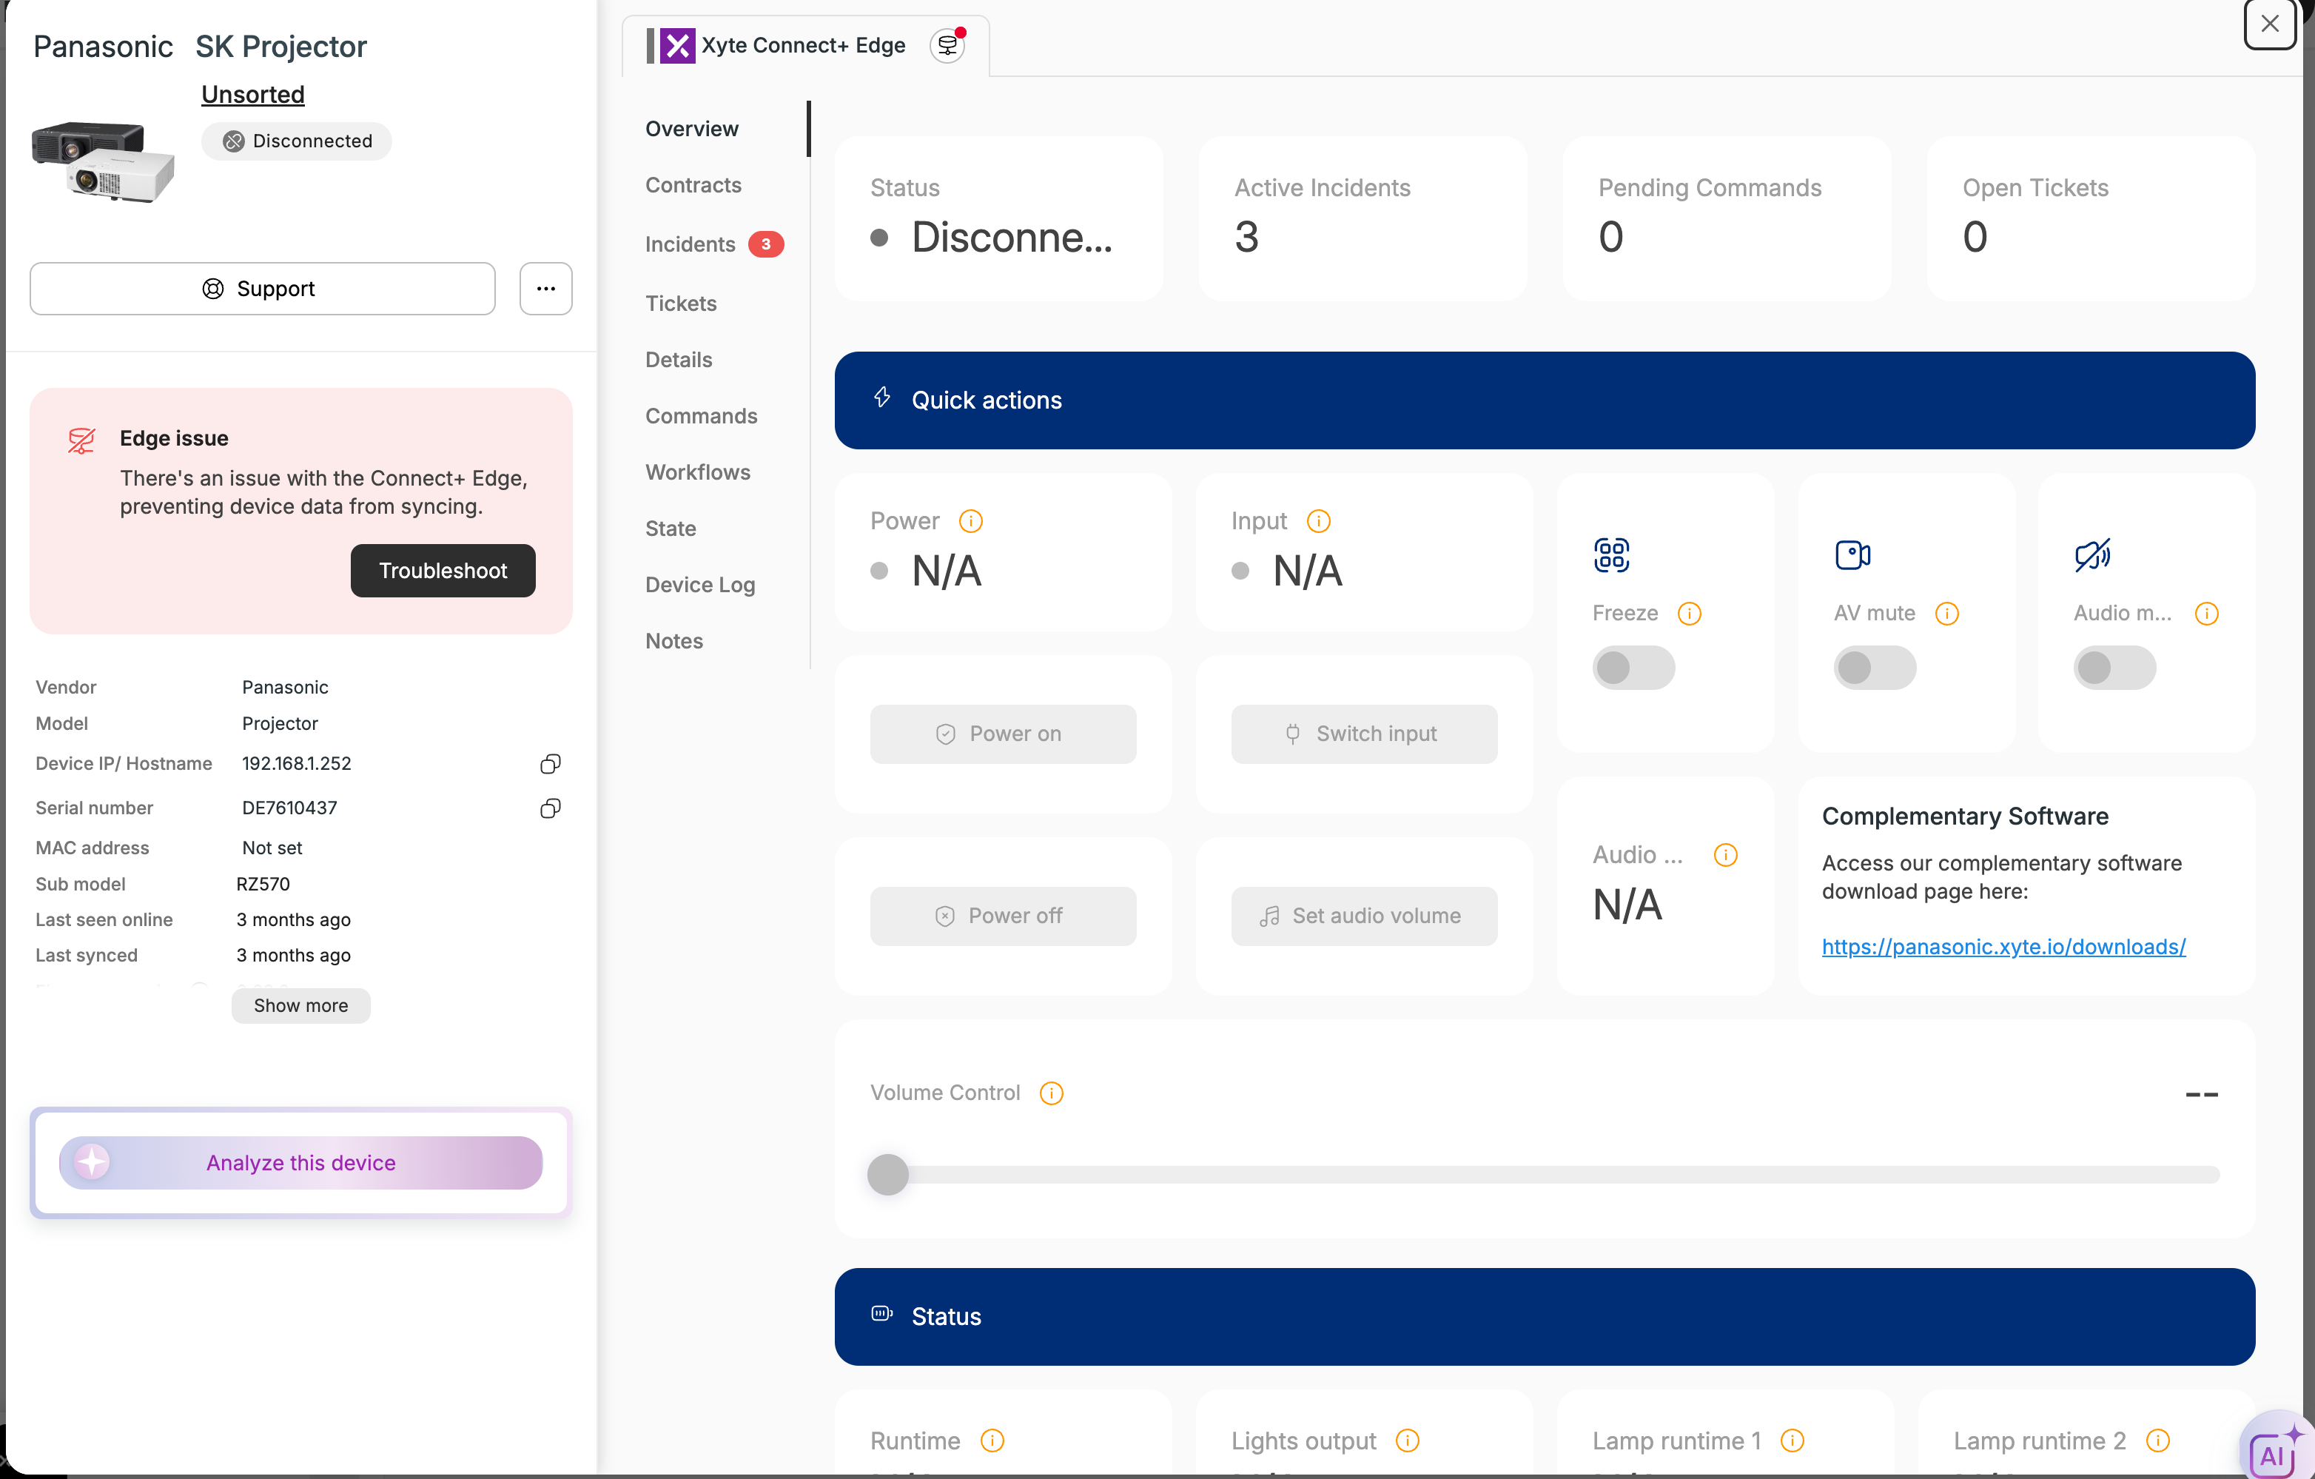
Task: Open the Contracts section
Action: [x=693, y=186]
